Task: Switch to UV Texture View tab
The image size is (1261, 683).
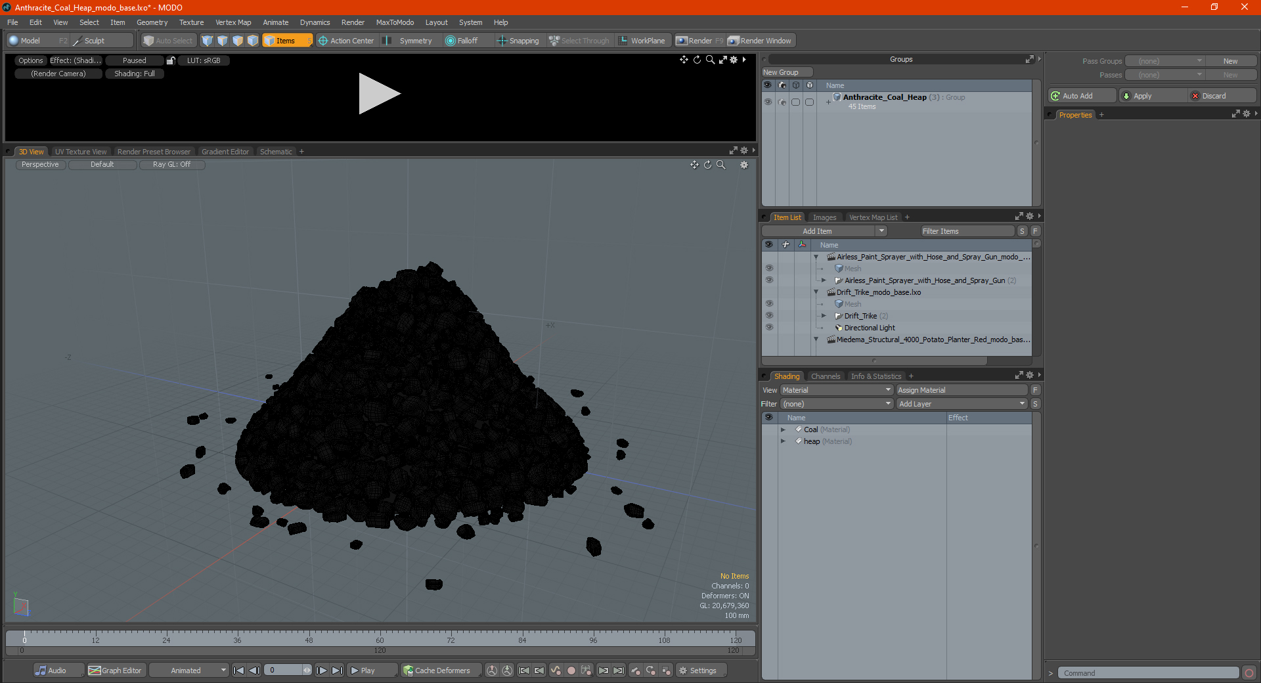Action: (x=81, y=152)
